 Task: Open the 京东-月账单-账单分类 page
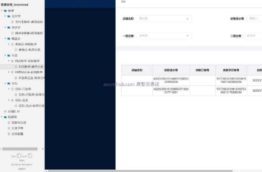pos(31,95)
